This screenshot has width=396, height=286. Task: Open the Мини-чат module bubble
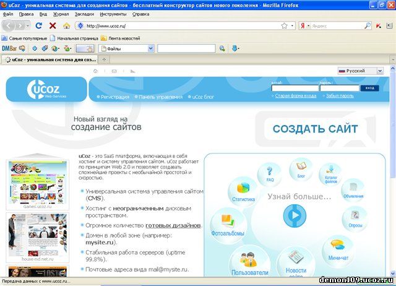point(338,251)
